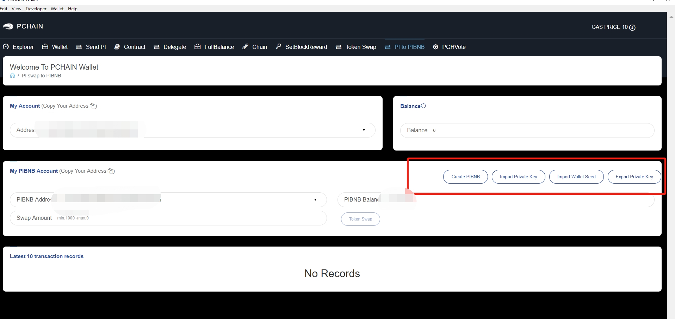Image resolution: width=675 pixels, height=319 pixels.
Task: Click the Create PIBNB button
Action: click(465, 177)
